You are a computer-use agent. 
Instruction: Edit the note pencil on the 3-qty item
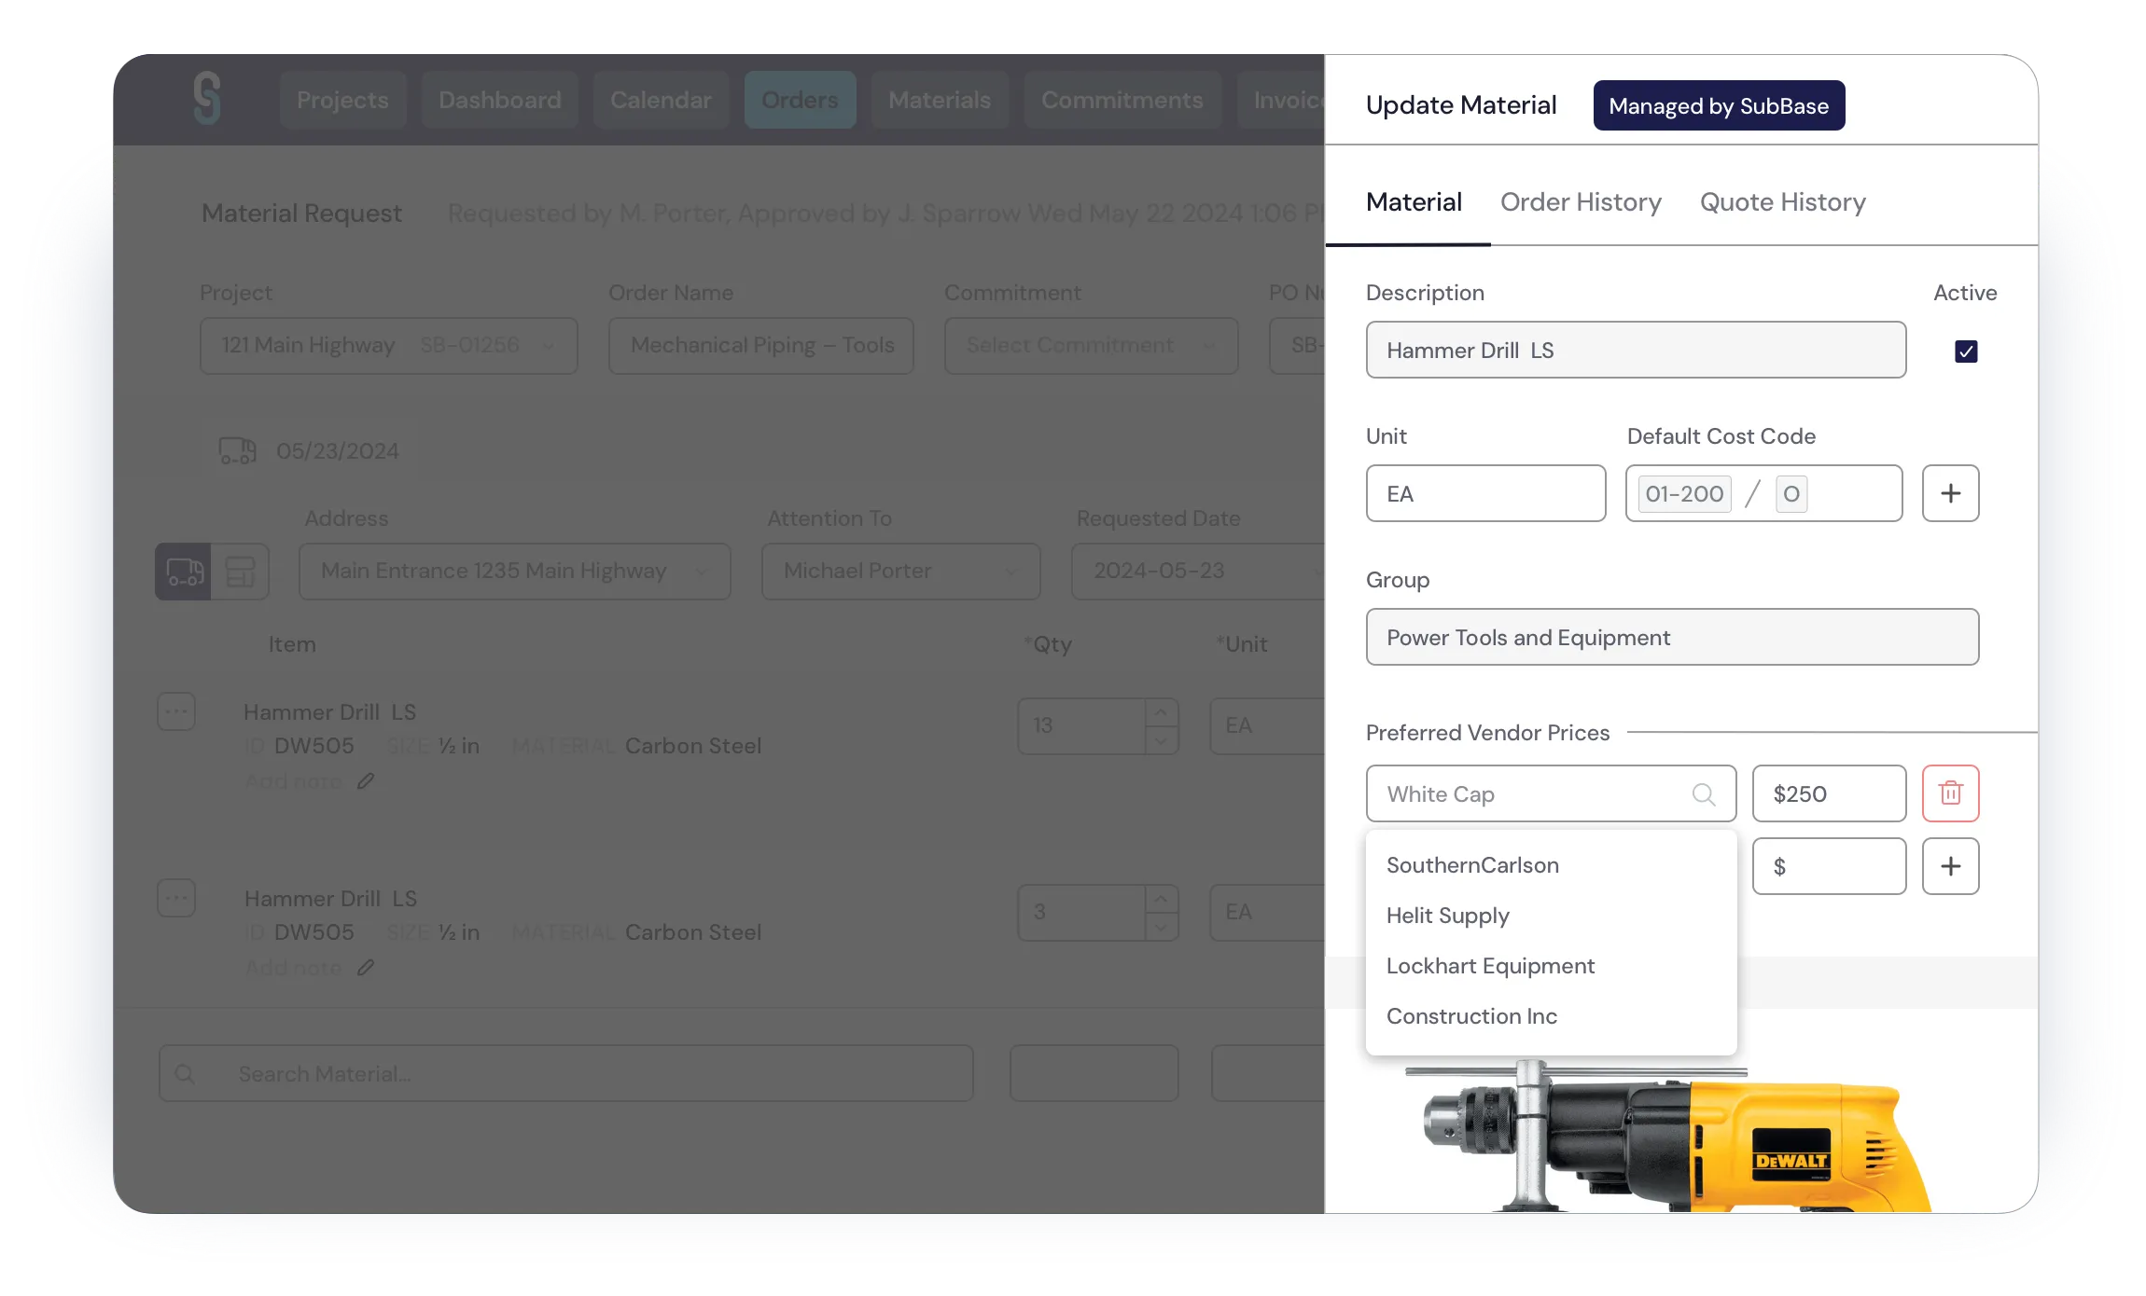click(x=366, y=968)
